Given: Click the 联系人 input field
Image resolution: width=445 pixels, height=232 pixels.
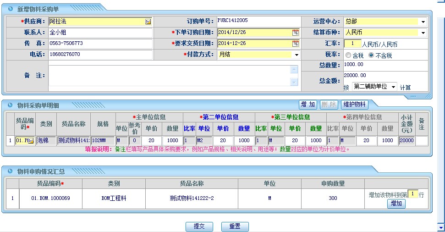Looking at the screenshot, I should pos(100,33).
